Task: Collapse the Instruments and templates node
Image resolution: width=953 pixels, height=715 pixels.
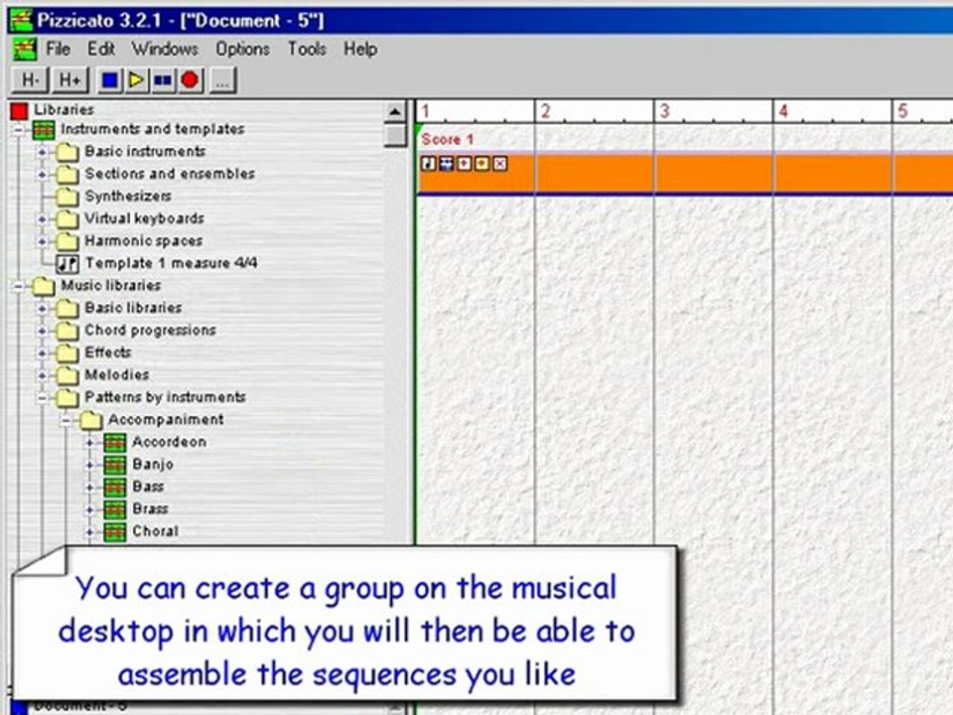Action: (19, 130)
